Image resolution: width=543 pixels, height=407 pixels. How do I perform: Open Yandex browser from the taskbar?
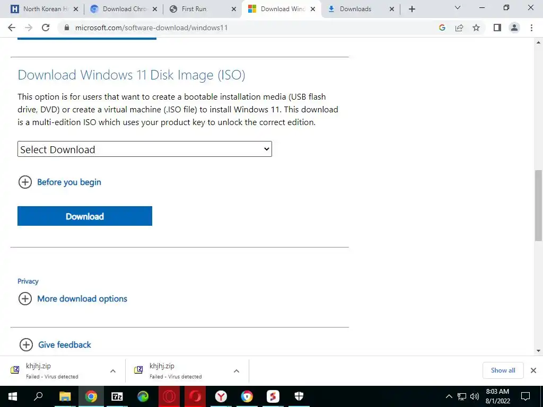(221, 396)
